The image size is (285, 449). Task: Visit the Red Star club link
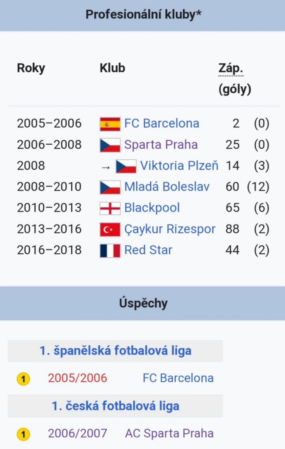[x=148, y=250]
